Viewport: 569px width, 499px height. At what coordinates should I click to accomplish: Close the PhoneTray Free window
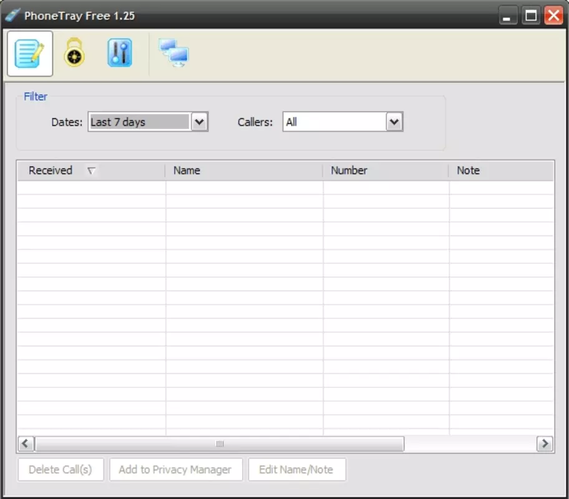click(x=553, y=16)
